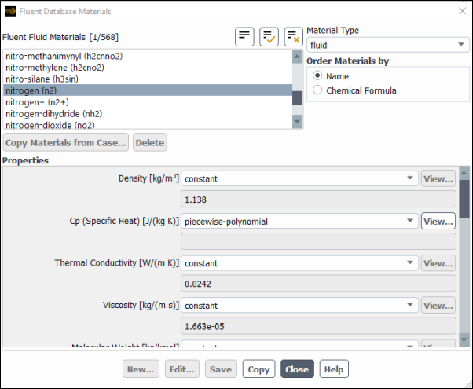473x389 pixels.
Task: Click the deselect all shown materials icon
Action: pos(293,37)
